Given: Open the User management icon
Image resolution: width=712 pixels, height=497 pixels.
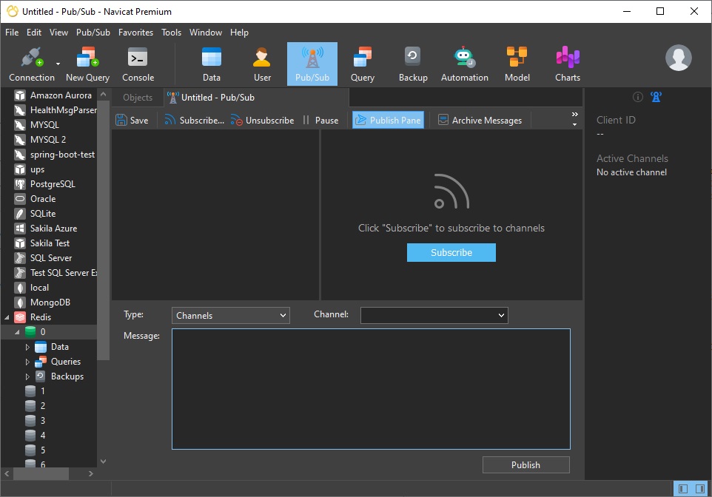Looking at the screenshot, I should pyautogui.click(x=262, y=64).
